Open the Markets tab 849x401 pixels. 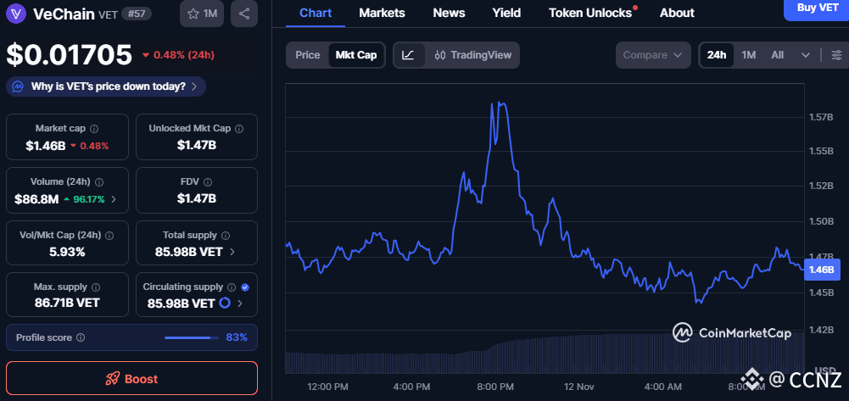coord(382,13)
